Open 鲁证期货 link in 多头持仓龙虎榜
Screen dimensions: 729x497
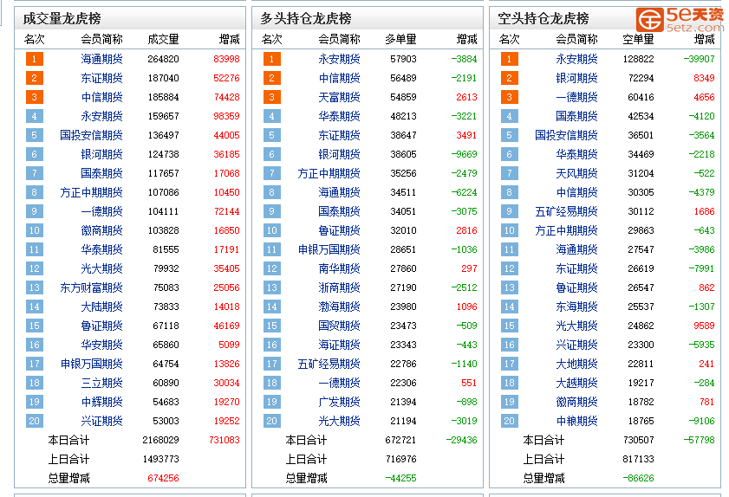(340, 230)
